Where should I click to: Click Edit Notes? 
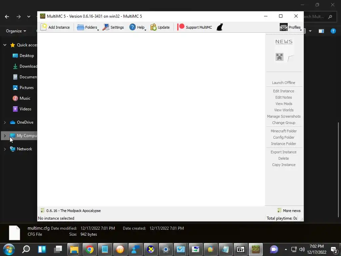coord(283,97)
